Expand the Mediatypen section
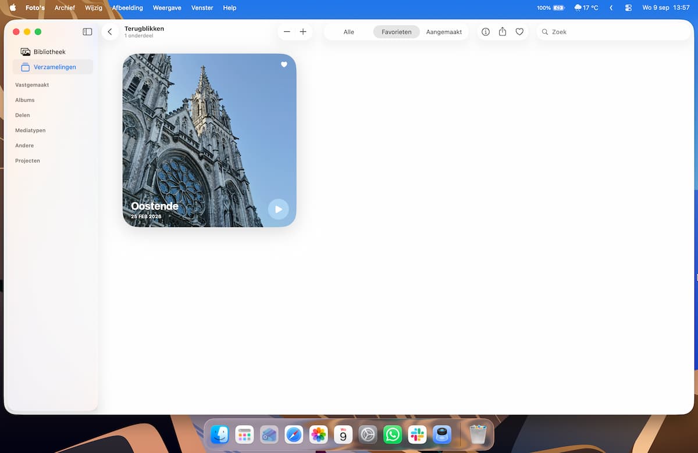 tap(30, 130)
